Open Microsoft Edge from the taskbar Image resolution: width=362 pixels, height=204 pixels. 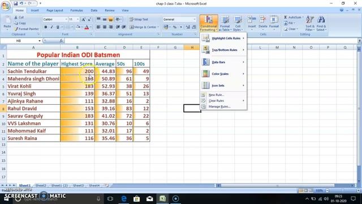(123, 199)
